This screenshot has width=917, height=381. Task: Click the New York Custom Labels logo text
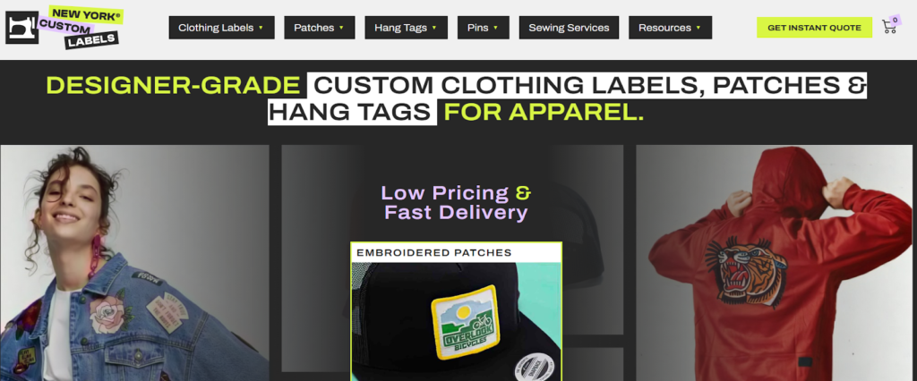tap(80, 28)
